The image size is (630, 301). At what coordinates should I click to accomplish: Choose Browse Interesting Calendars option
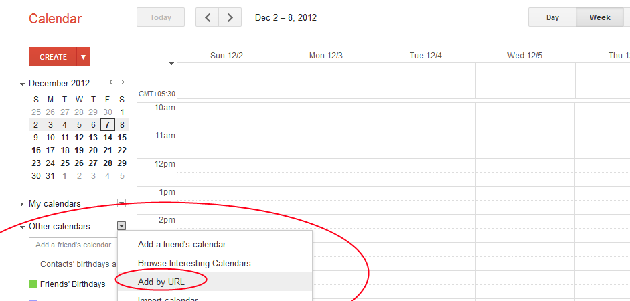pyautogui.click(x=194, y=263)
